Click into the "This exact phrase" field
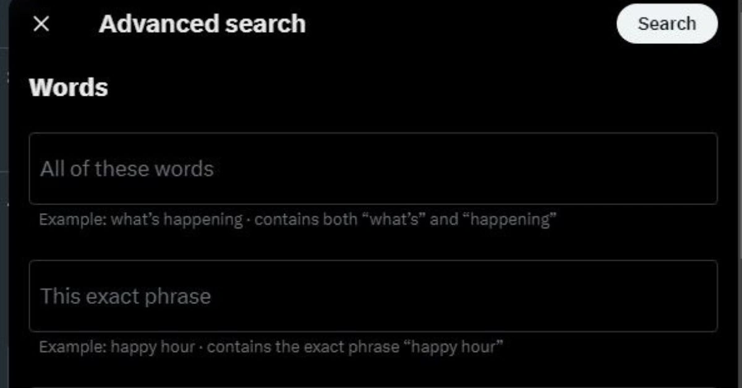742x388 pixels. pyautogui.click(x=372, y=296)
